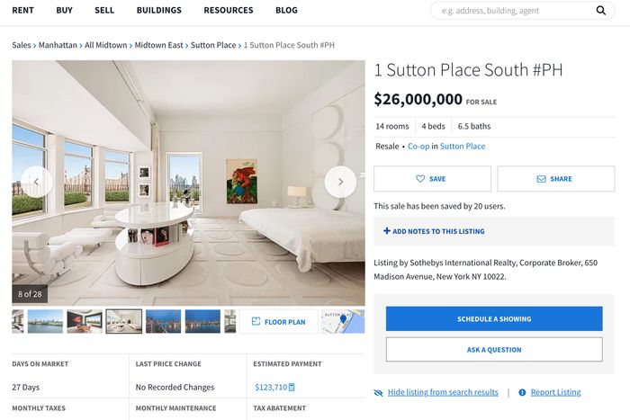The width and height of the screenshot is (630, 420).
Task: Open the RENT menu
Action: pos(22,10)
